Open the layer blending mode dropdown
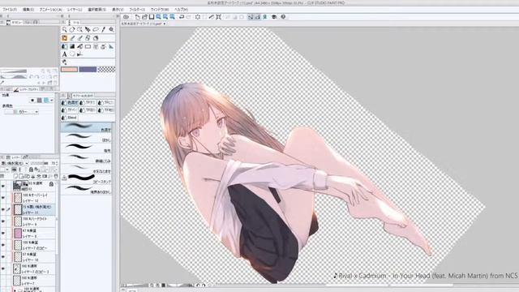 coord(15,163)
